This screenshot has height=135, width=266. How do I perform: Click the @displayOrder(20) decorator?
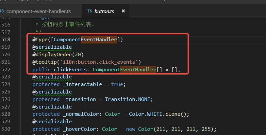point(58,55)
